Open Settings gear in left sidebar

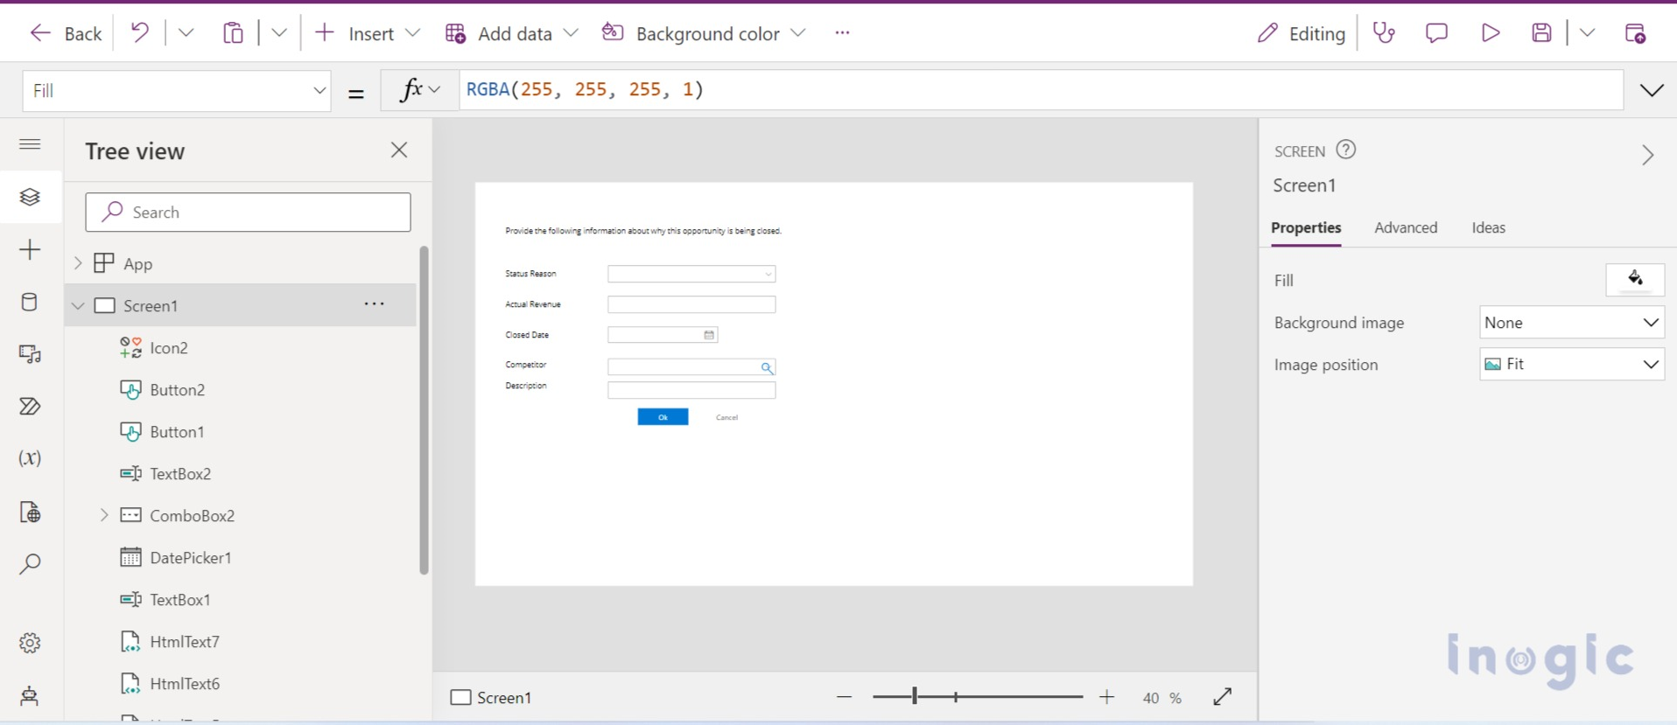pyautogui.click(x=30, y=643)
